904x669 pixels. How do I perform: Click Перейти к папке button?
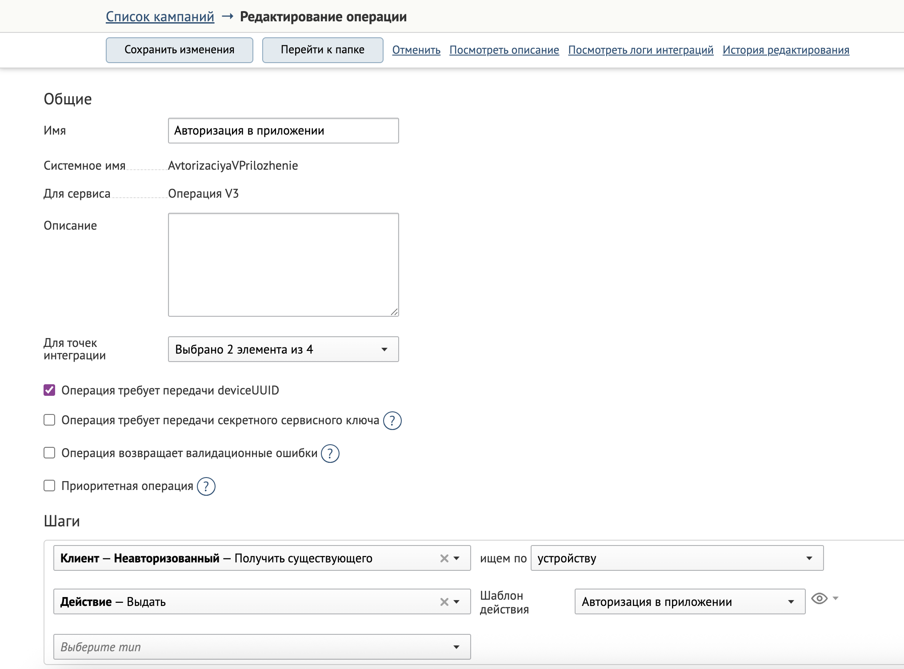323,50
